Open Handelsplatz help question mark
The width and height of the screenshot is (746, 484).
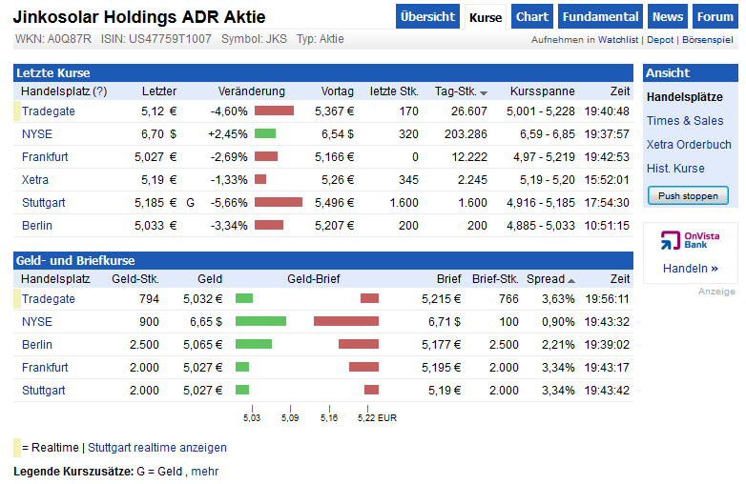tap(100, 91)
